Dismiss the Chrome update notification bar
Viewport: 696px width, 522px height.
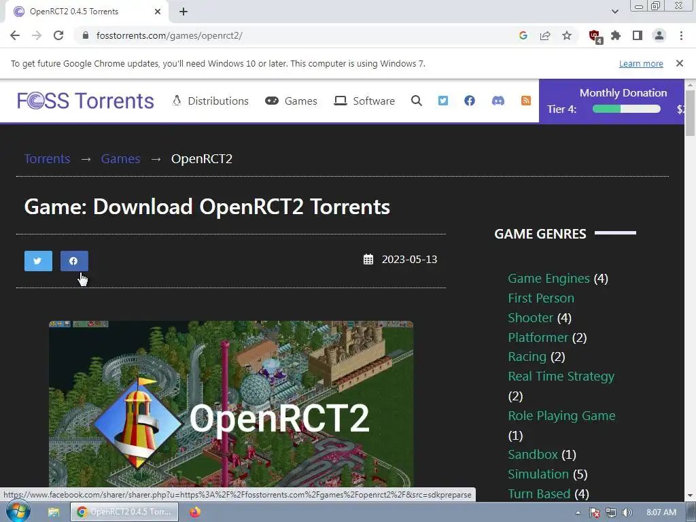click(x=680, y=63)
